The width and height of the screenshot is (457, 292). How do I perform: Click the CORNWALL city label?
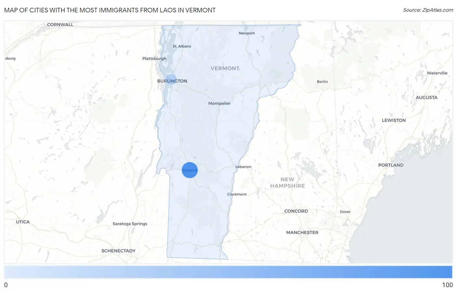click(60, 25)
